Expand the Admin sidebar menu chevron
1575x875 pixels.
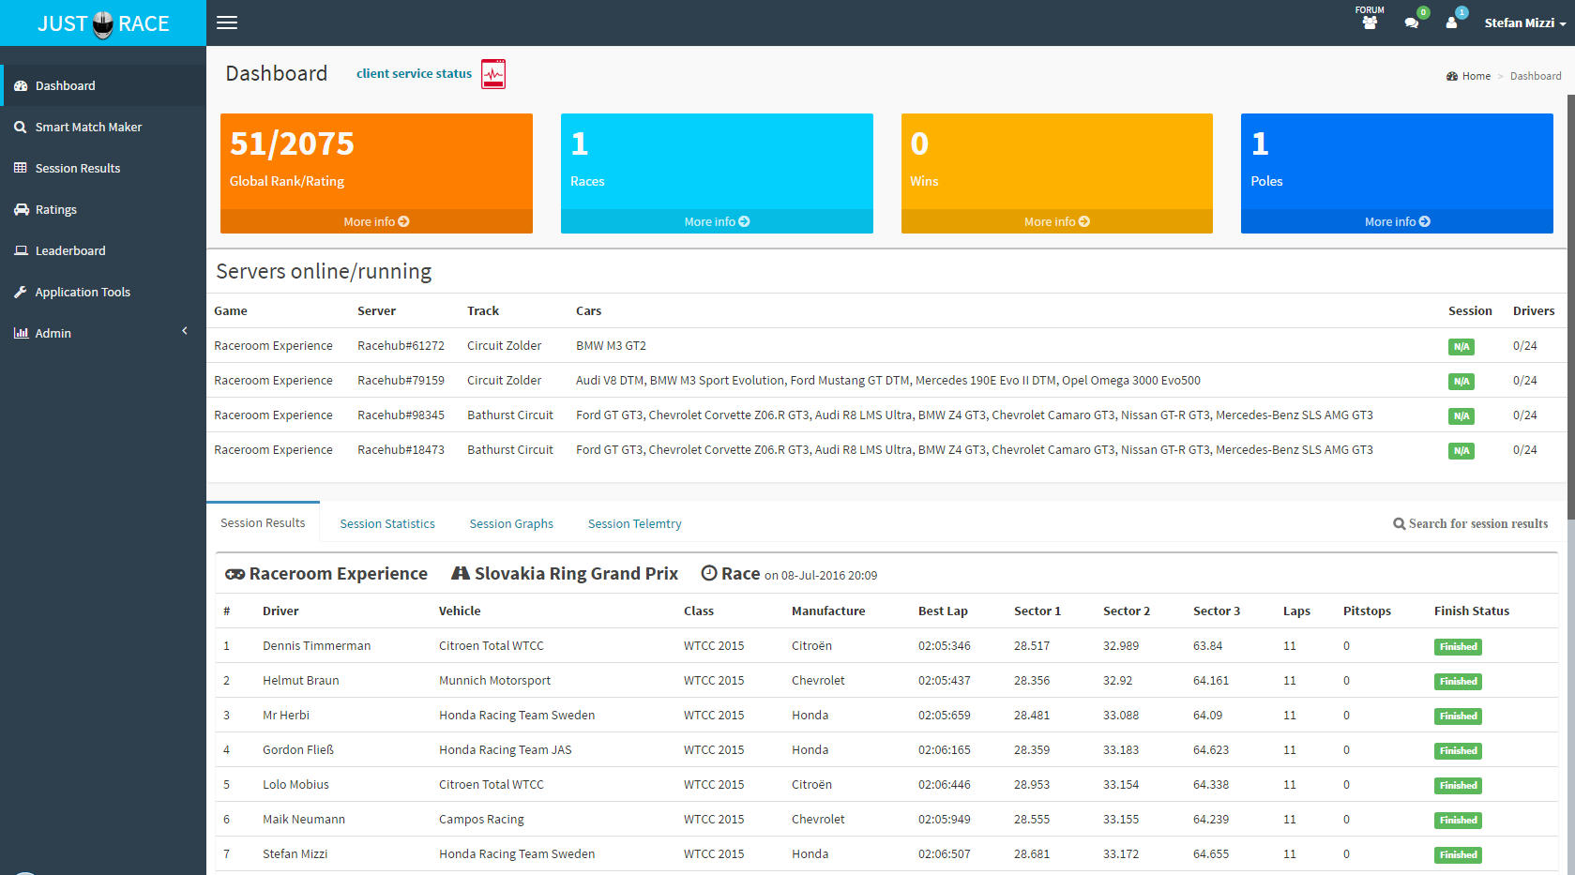pos(185,331)
